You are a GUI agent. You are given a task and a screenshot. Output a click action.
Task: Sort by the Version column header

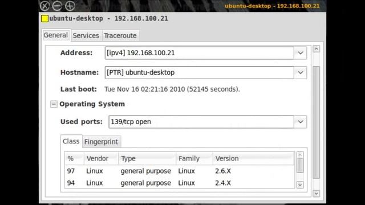tap(253, 158)
